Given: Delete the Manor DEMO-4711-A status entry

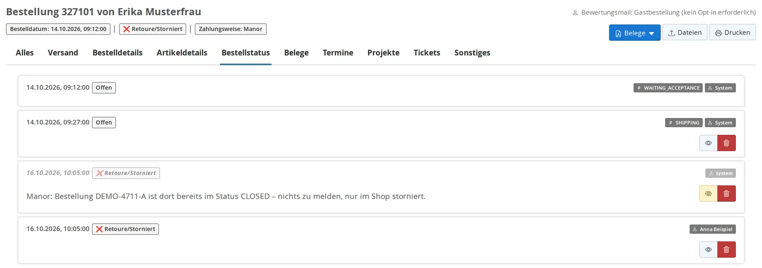Looking at the screenshot, I should 727,194.
